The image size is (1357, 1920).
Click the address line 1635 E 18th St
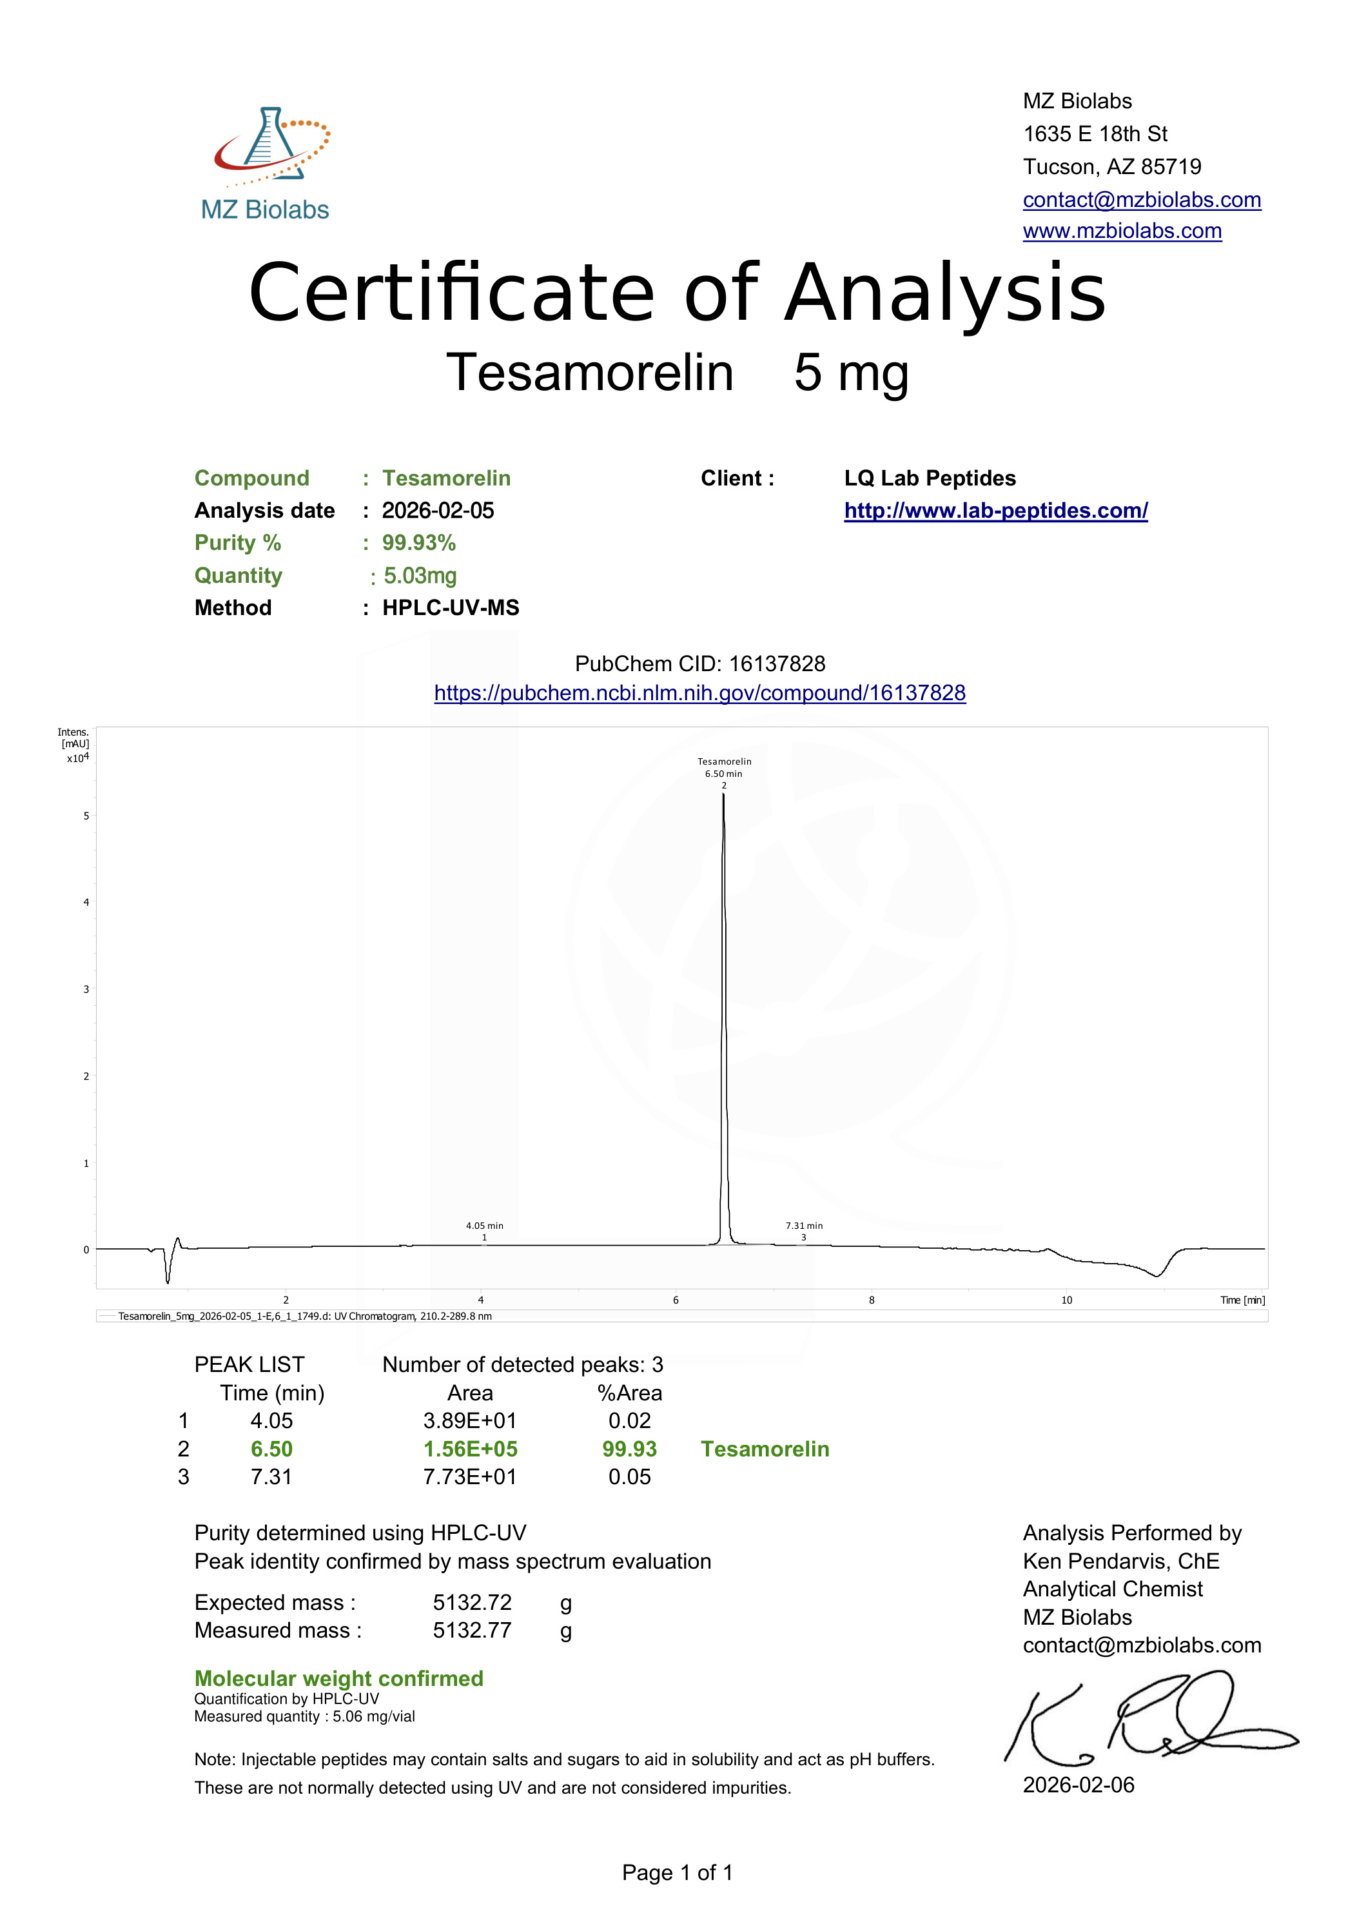pyautogui.click(x=1095, y=134)
